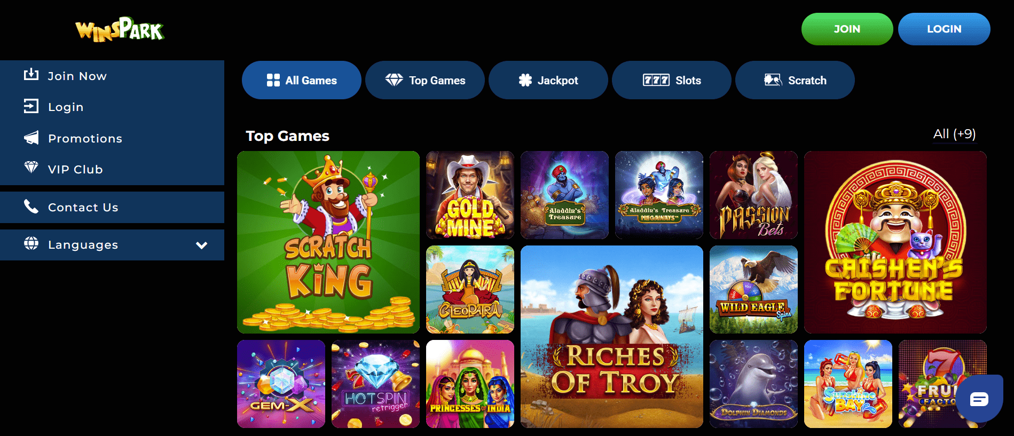The width and height of the screenshot is (1014, 436).
Task: Click the Languages globe icon
Action: point(31,243)
